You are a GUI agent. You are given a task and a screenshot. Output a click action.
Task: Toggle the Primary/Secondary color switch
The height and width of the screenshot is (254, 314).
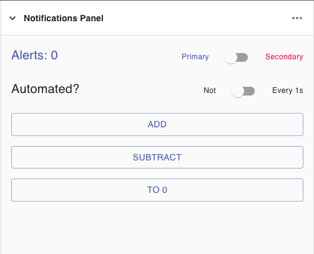coord(237,57)
